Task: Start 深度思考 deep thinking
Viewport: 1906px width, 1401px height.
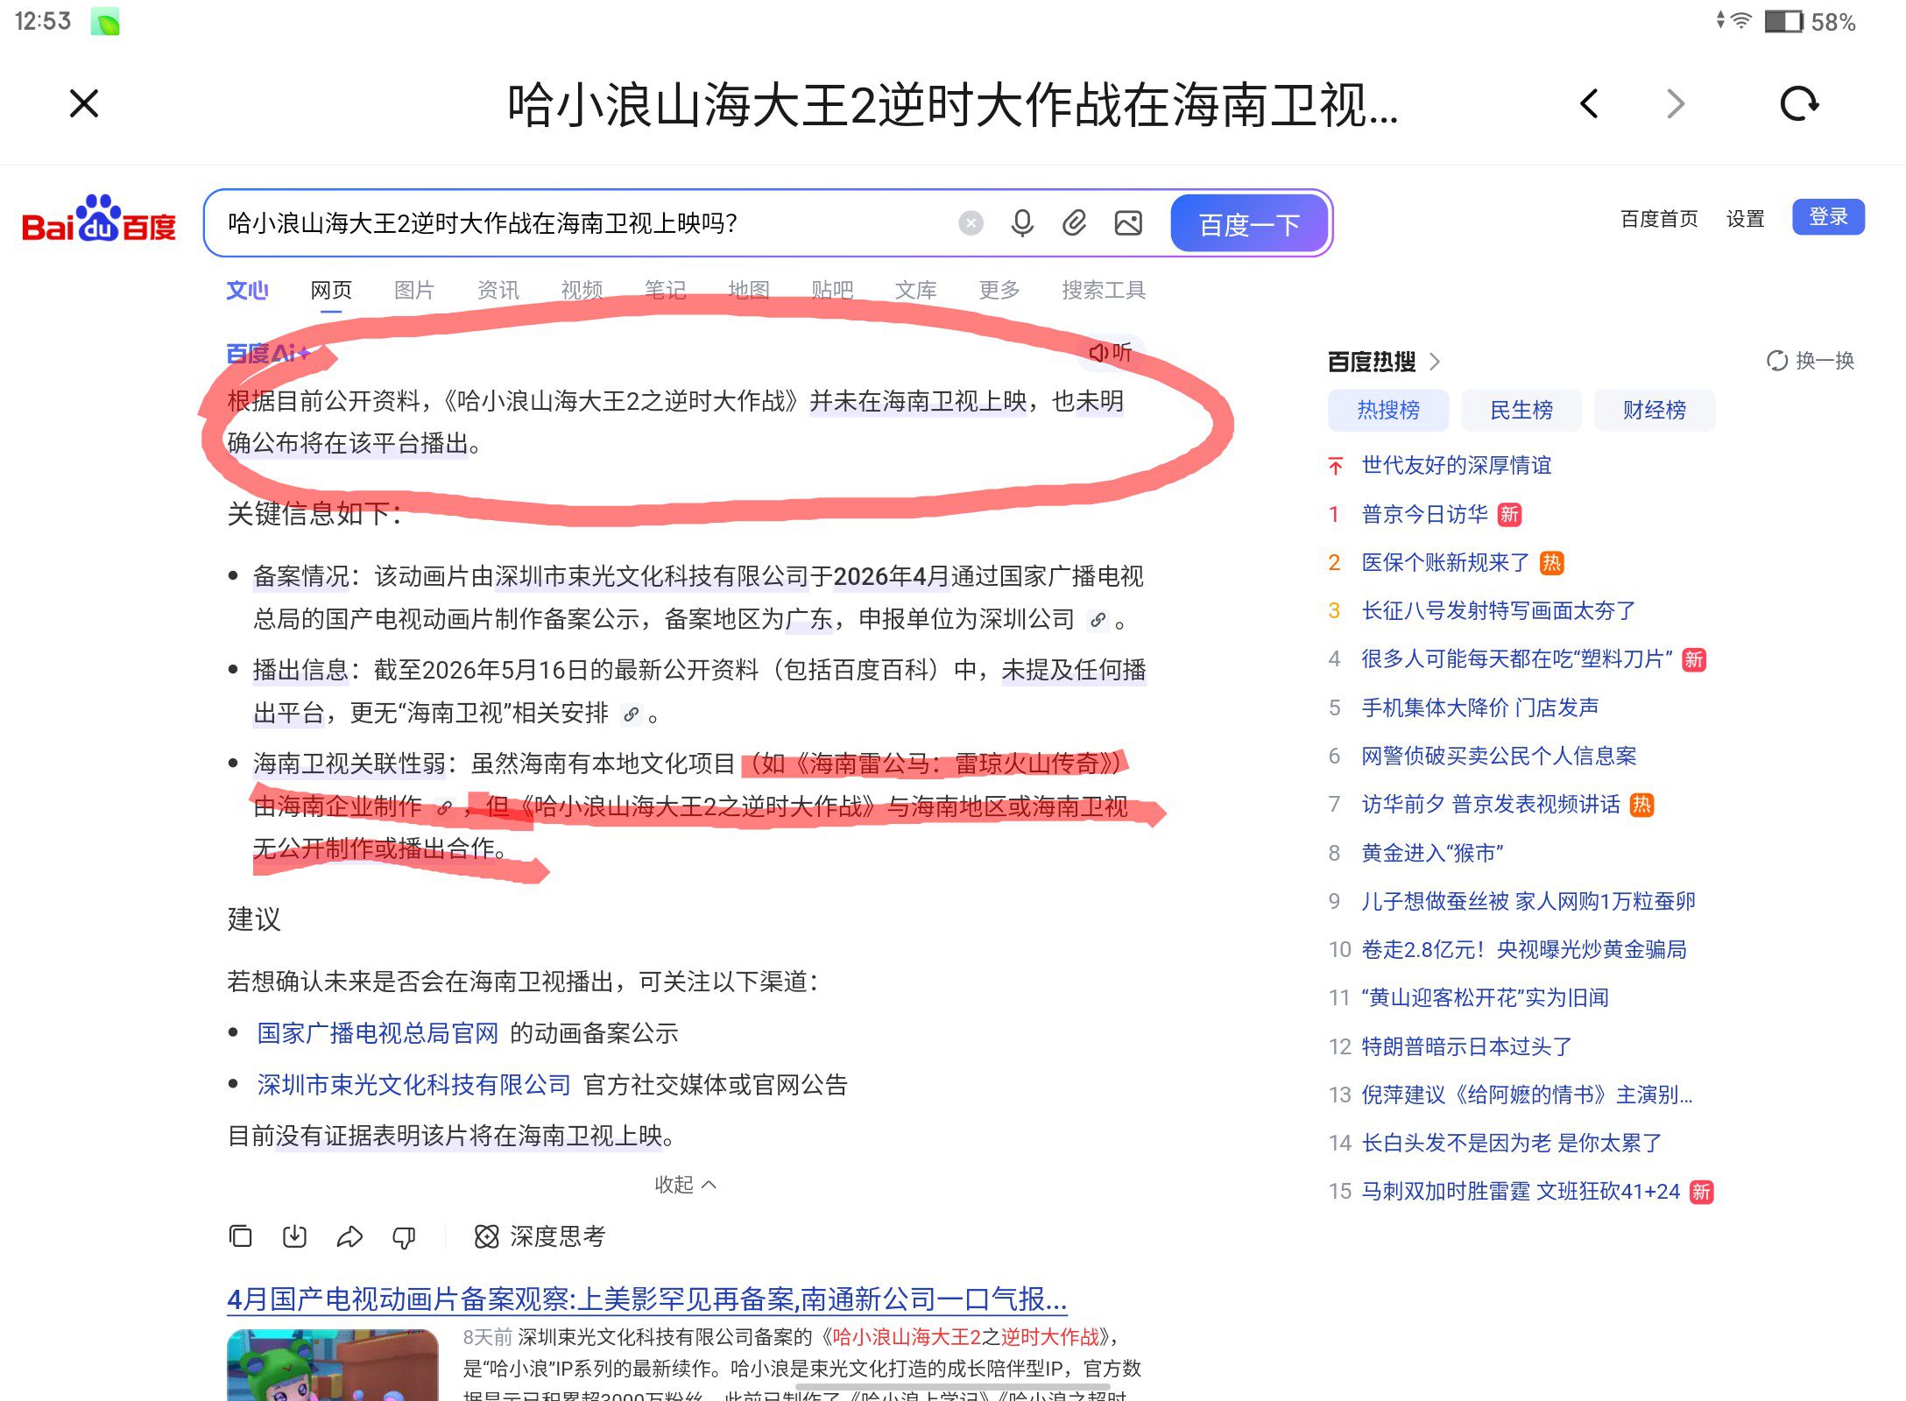Action: point(540,1236)
